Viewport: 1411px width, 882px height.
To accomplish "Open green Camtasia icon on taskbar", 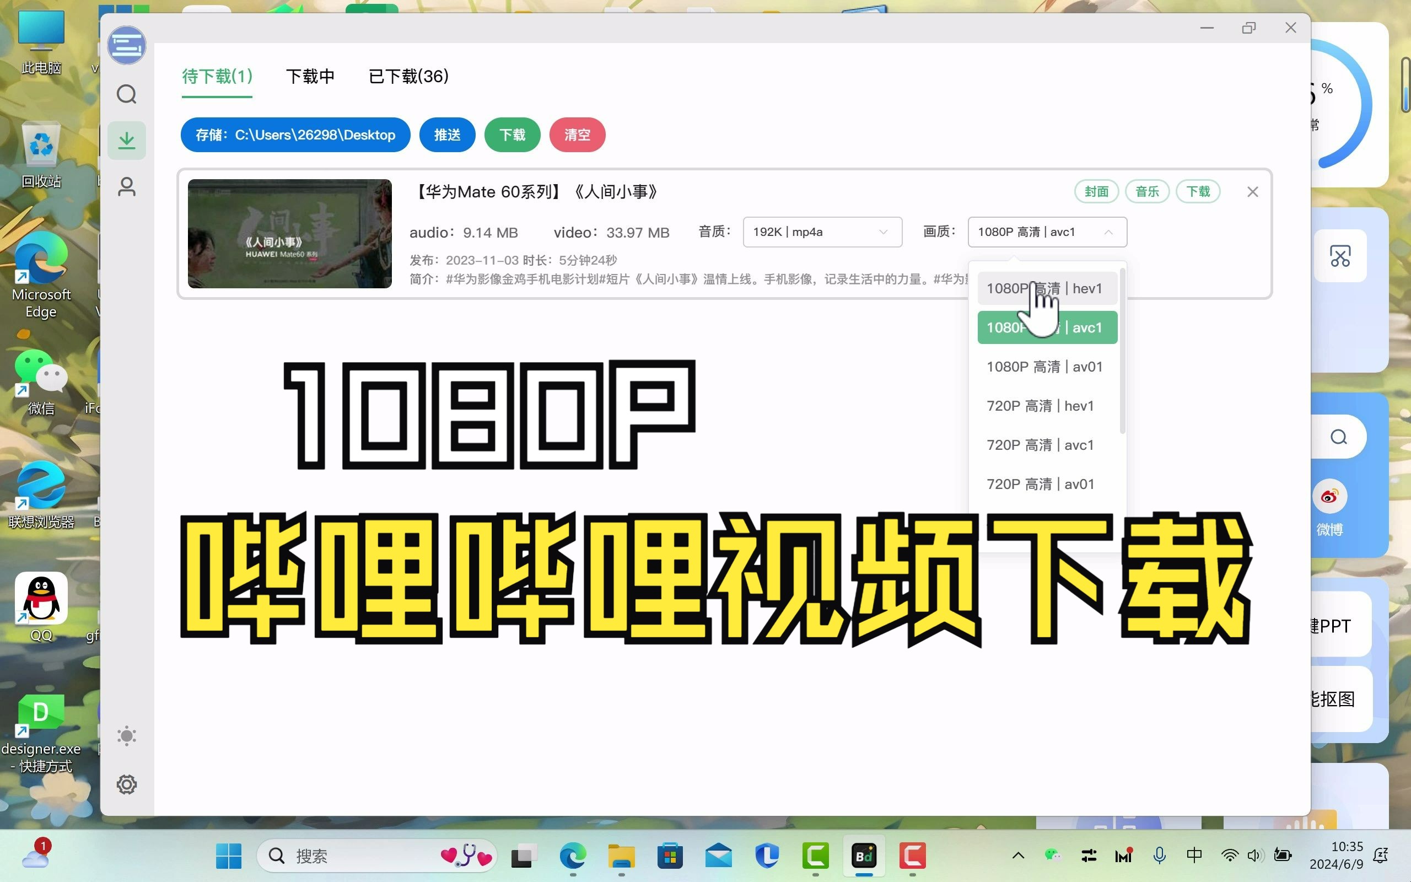I will 816,856.
